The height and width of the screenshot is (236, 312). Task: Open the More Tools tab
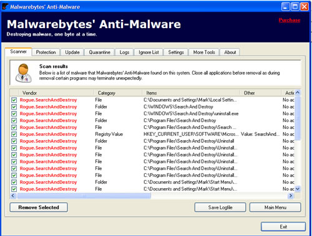pos(204,52)
